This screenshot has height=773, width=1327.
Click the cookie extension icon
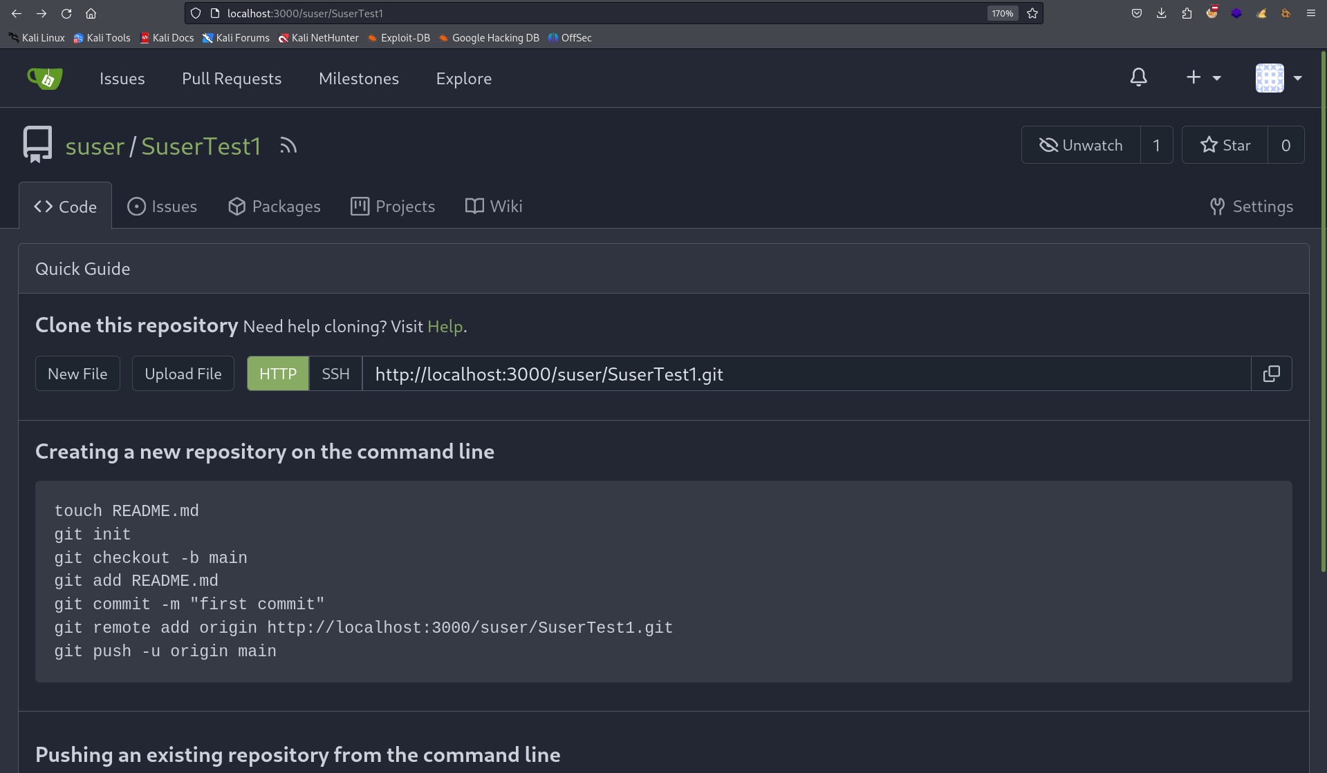(1286, 13)
